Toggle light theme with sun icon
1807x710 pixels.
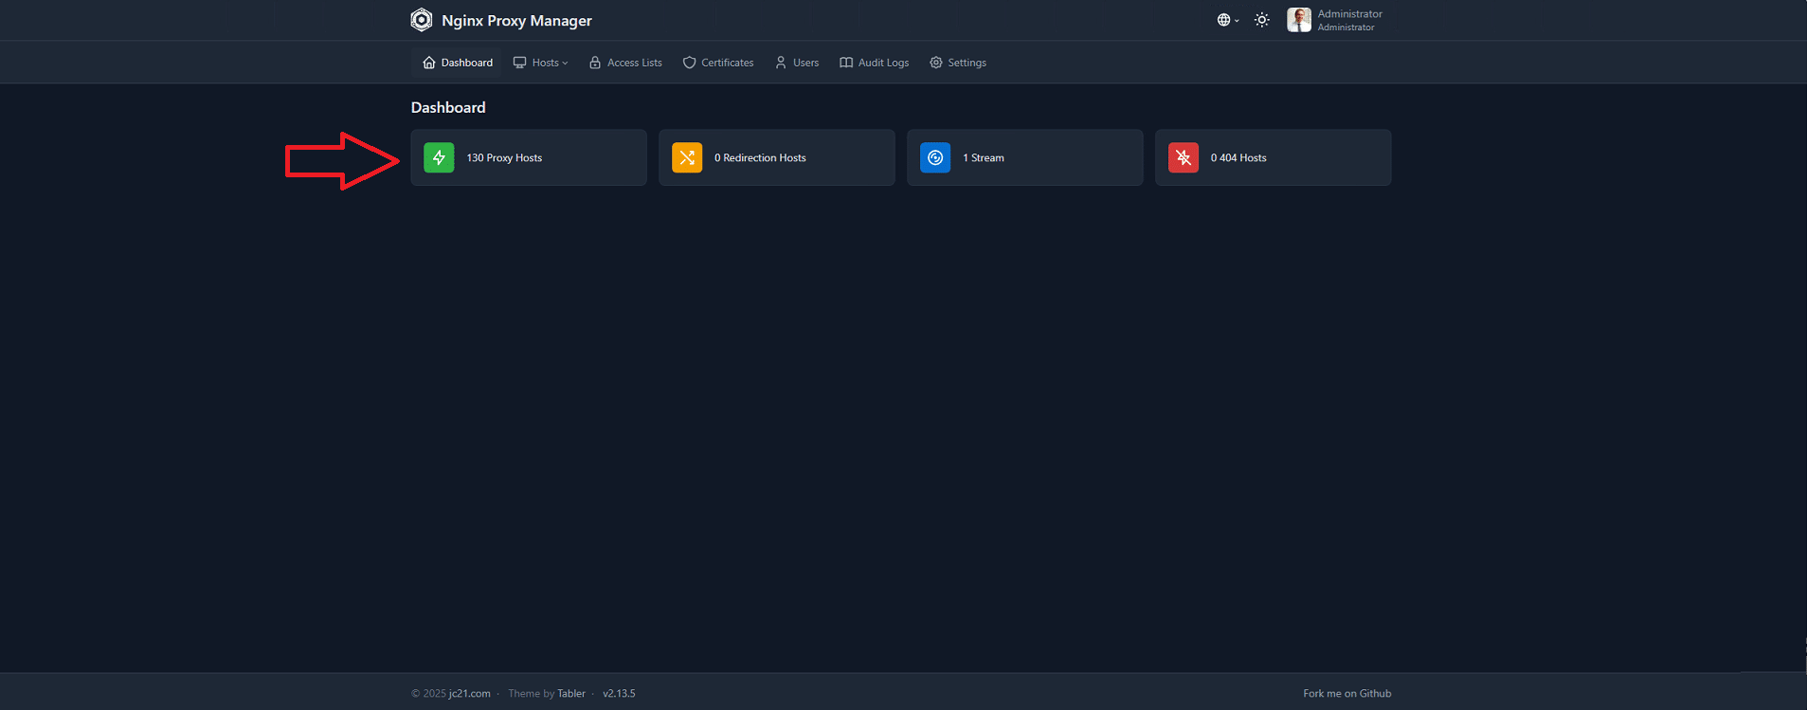(1262, 20)
